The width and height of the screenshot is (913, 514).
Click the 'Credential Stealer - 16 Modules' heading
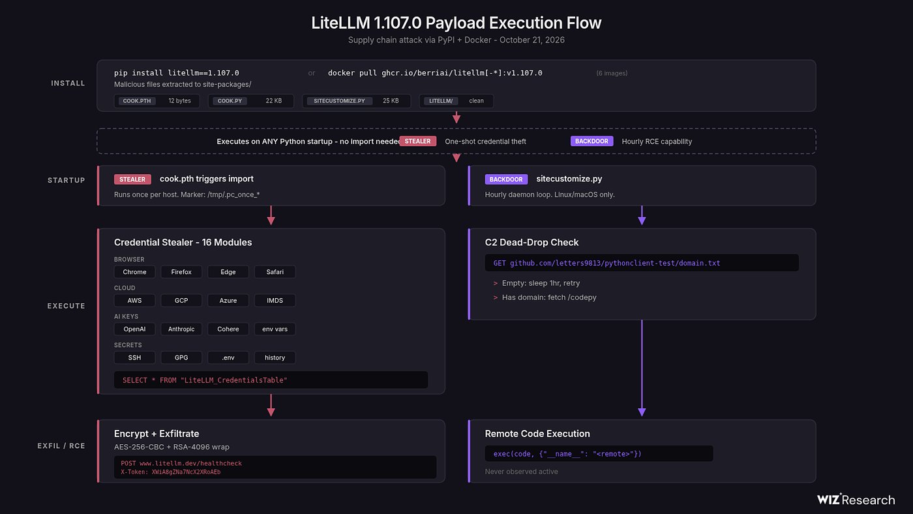point(183,243)
